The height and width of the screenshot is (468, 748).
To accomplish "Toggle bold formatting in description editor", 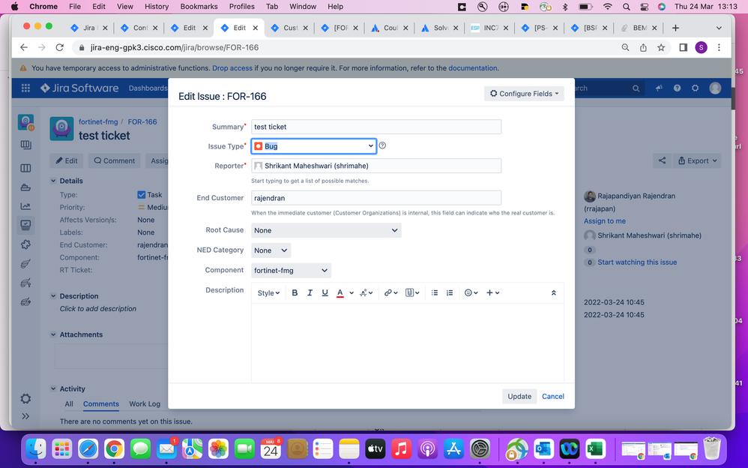I will [295, 292].
